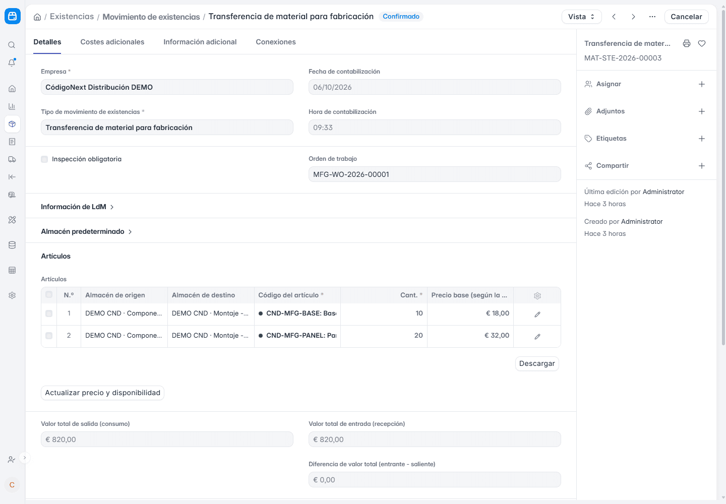Switch to Costes adicionales tab

112,42
